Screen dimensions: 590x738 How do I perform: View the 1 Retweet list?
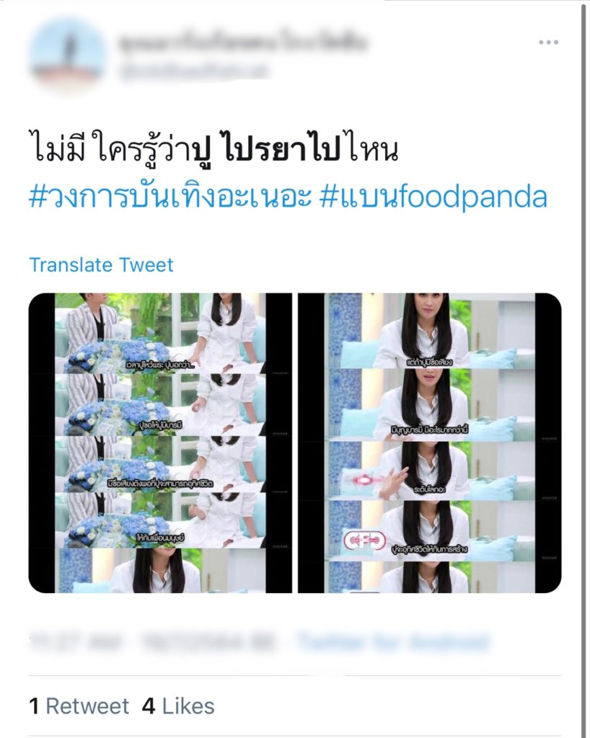[79, 706]
